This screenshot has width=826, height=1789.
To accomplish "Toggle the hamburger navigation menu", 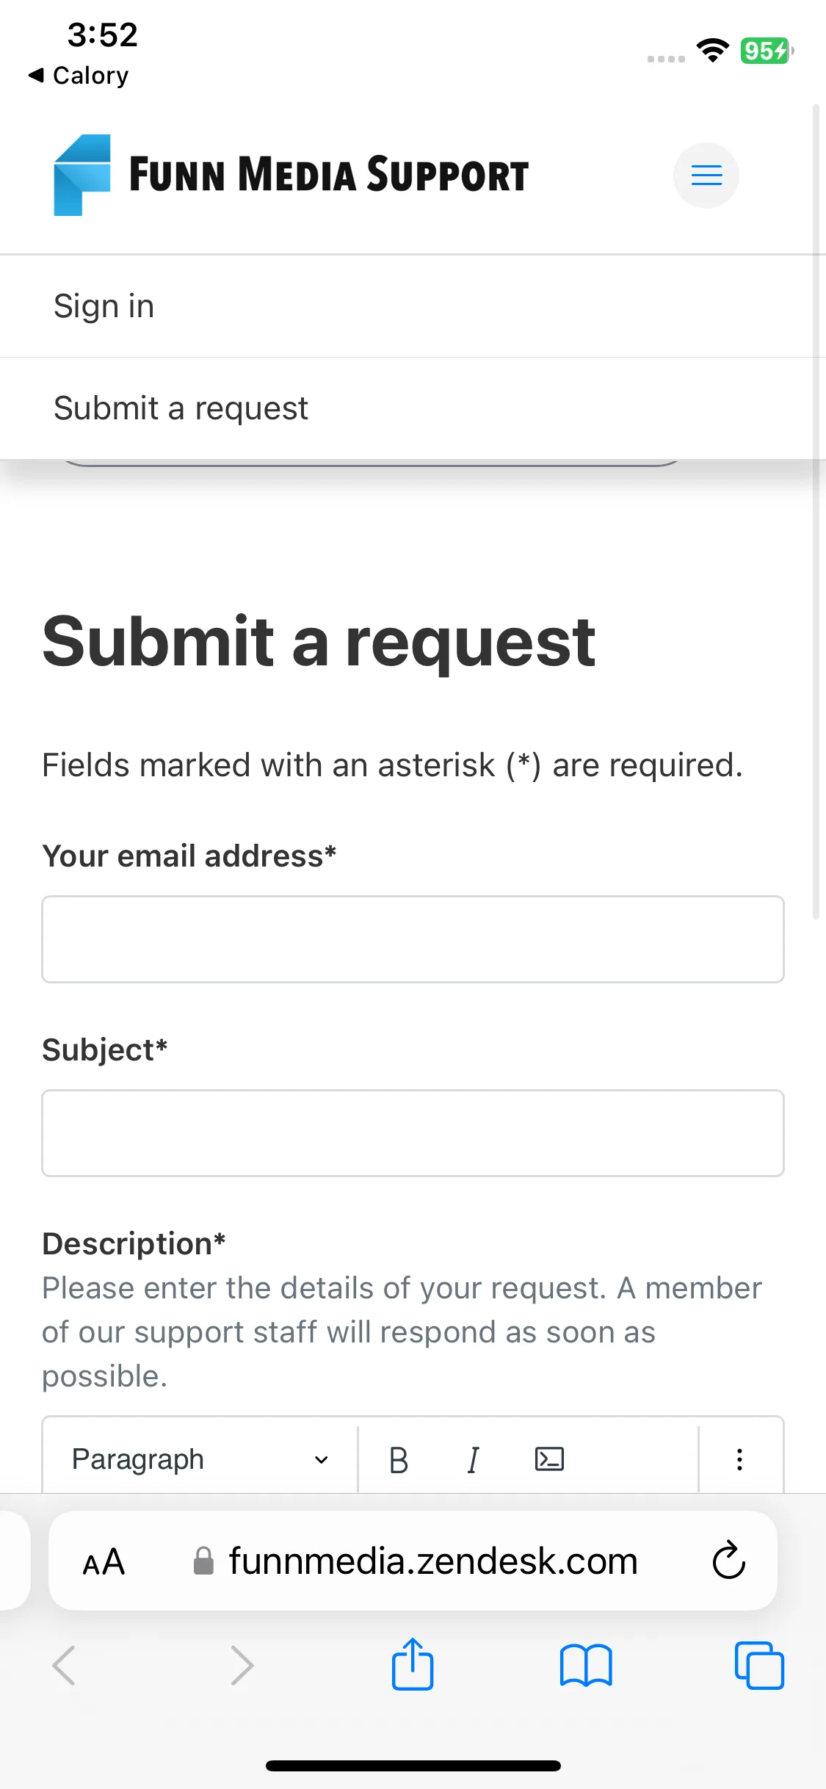I will (x=706, y=176).
